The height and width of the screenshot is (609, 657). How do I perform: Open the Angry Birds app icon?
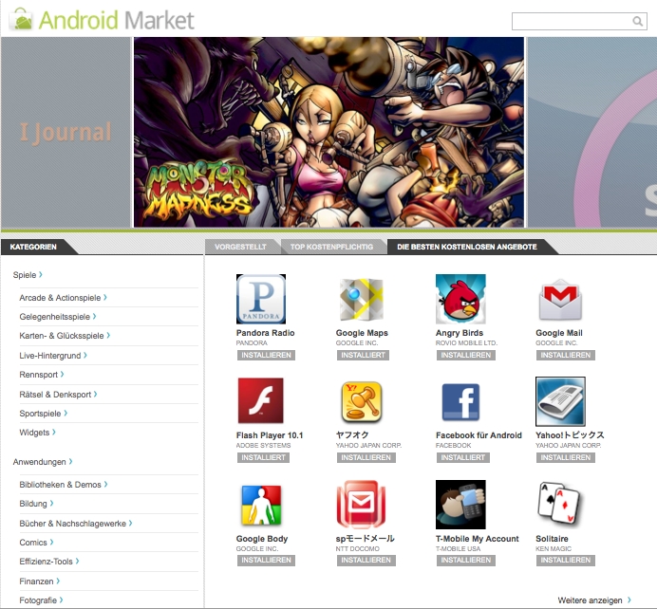[x=460, y=299]
